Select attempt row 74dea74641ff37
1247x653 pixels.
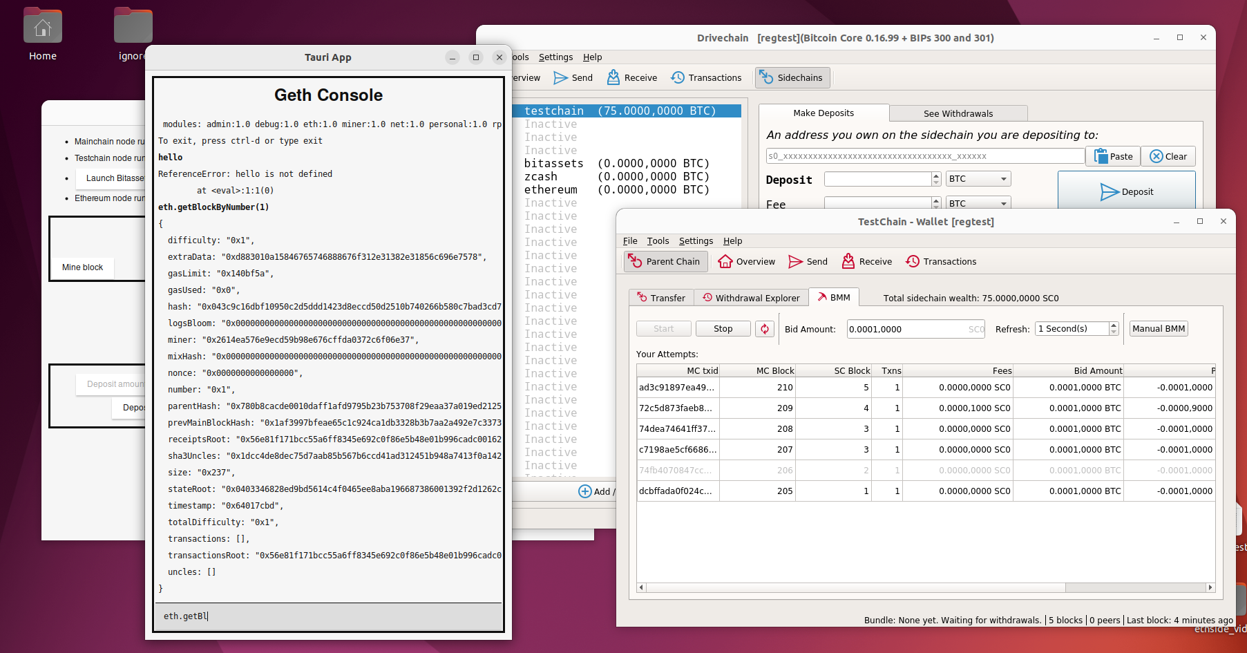[926, 429]
